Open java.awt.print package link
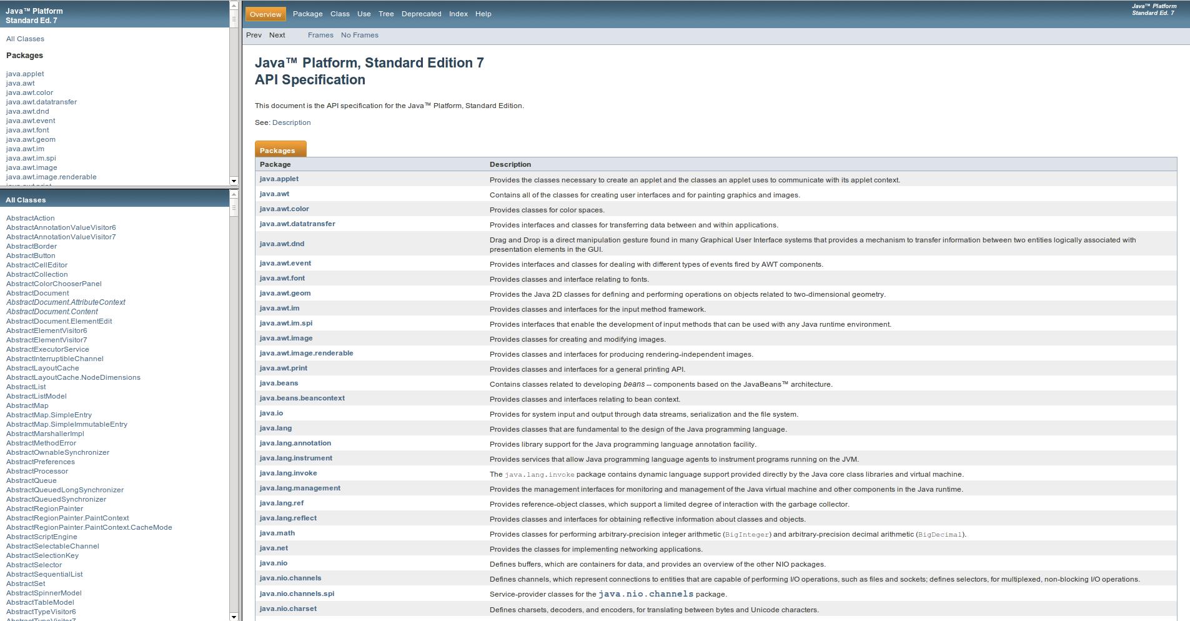 (284, 368)
